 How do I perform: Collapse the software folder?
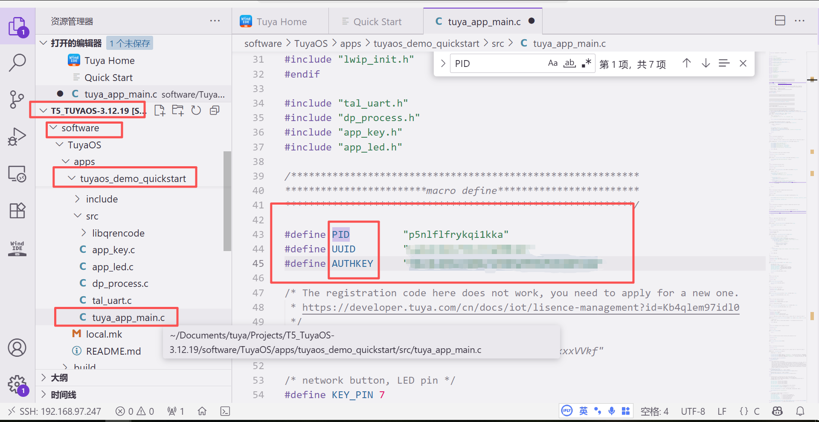(x=53, y=128)
